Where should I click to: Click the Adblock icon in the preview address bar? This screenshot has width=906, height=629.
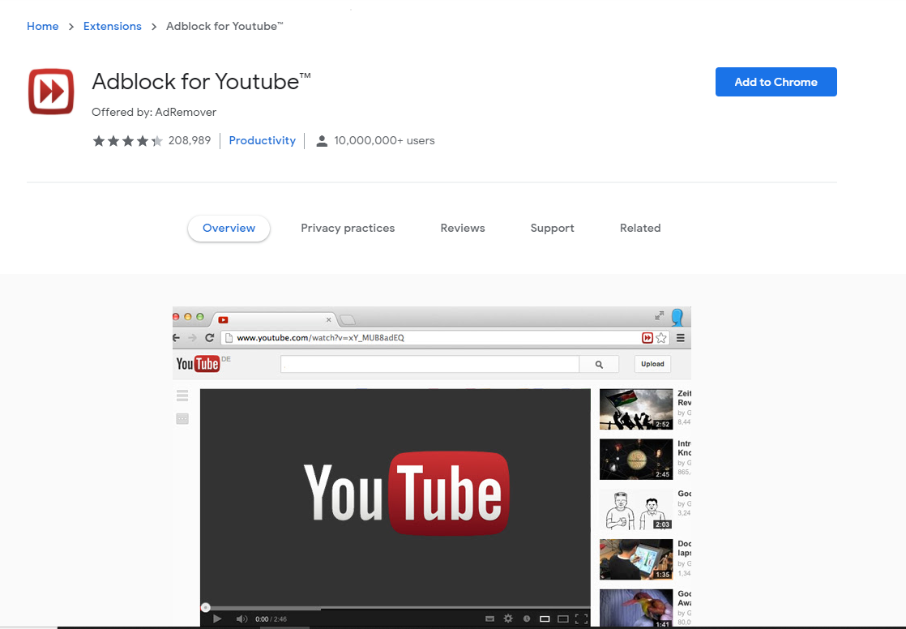tap(647, 338)
